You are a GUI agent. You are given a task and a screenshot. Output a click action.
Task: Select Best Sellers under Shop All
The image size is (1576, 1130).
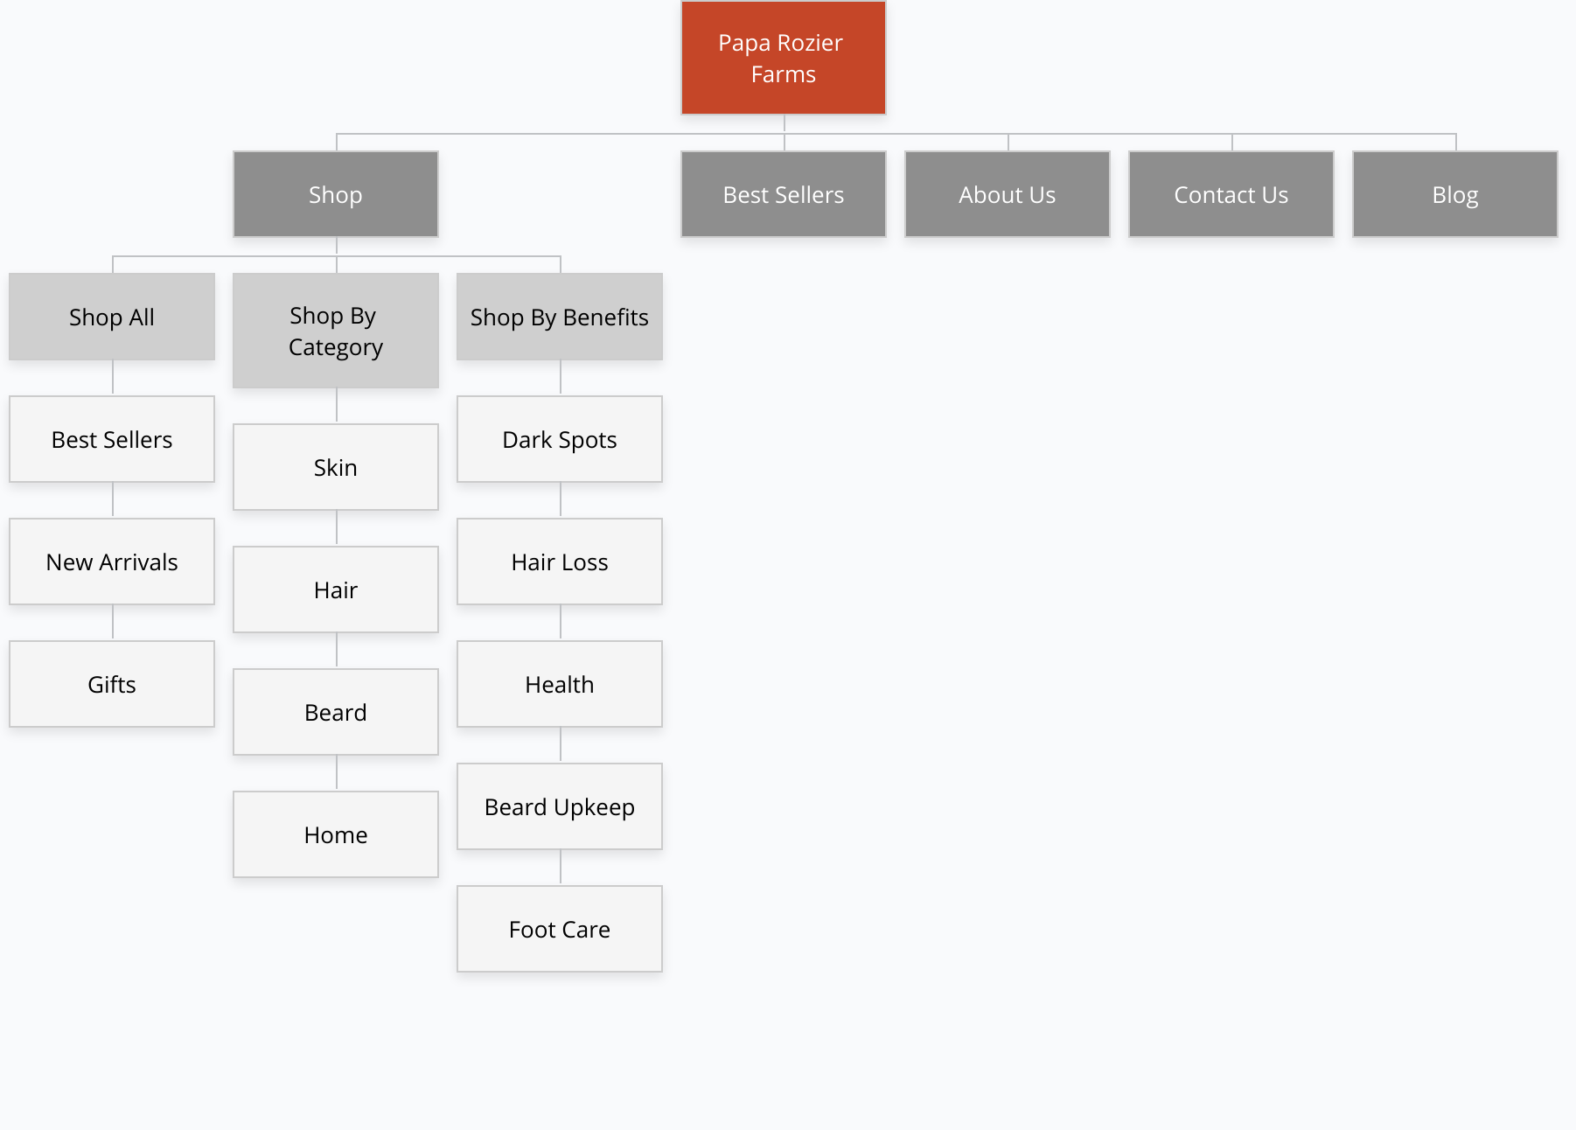[112, 439]
